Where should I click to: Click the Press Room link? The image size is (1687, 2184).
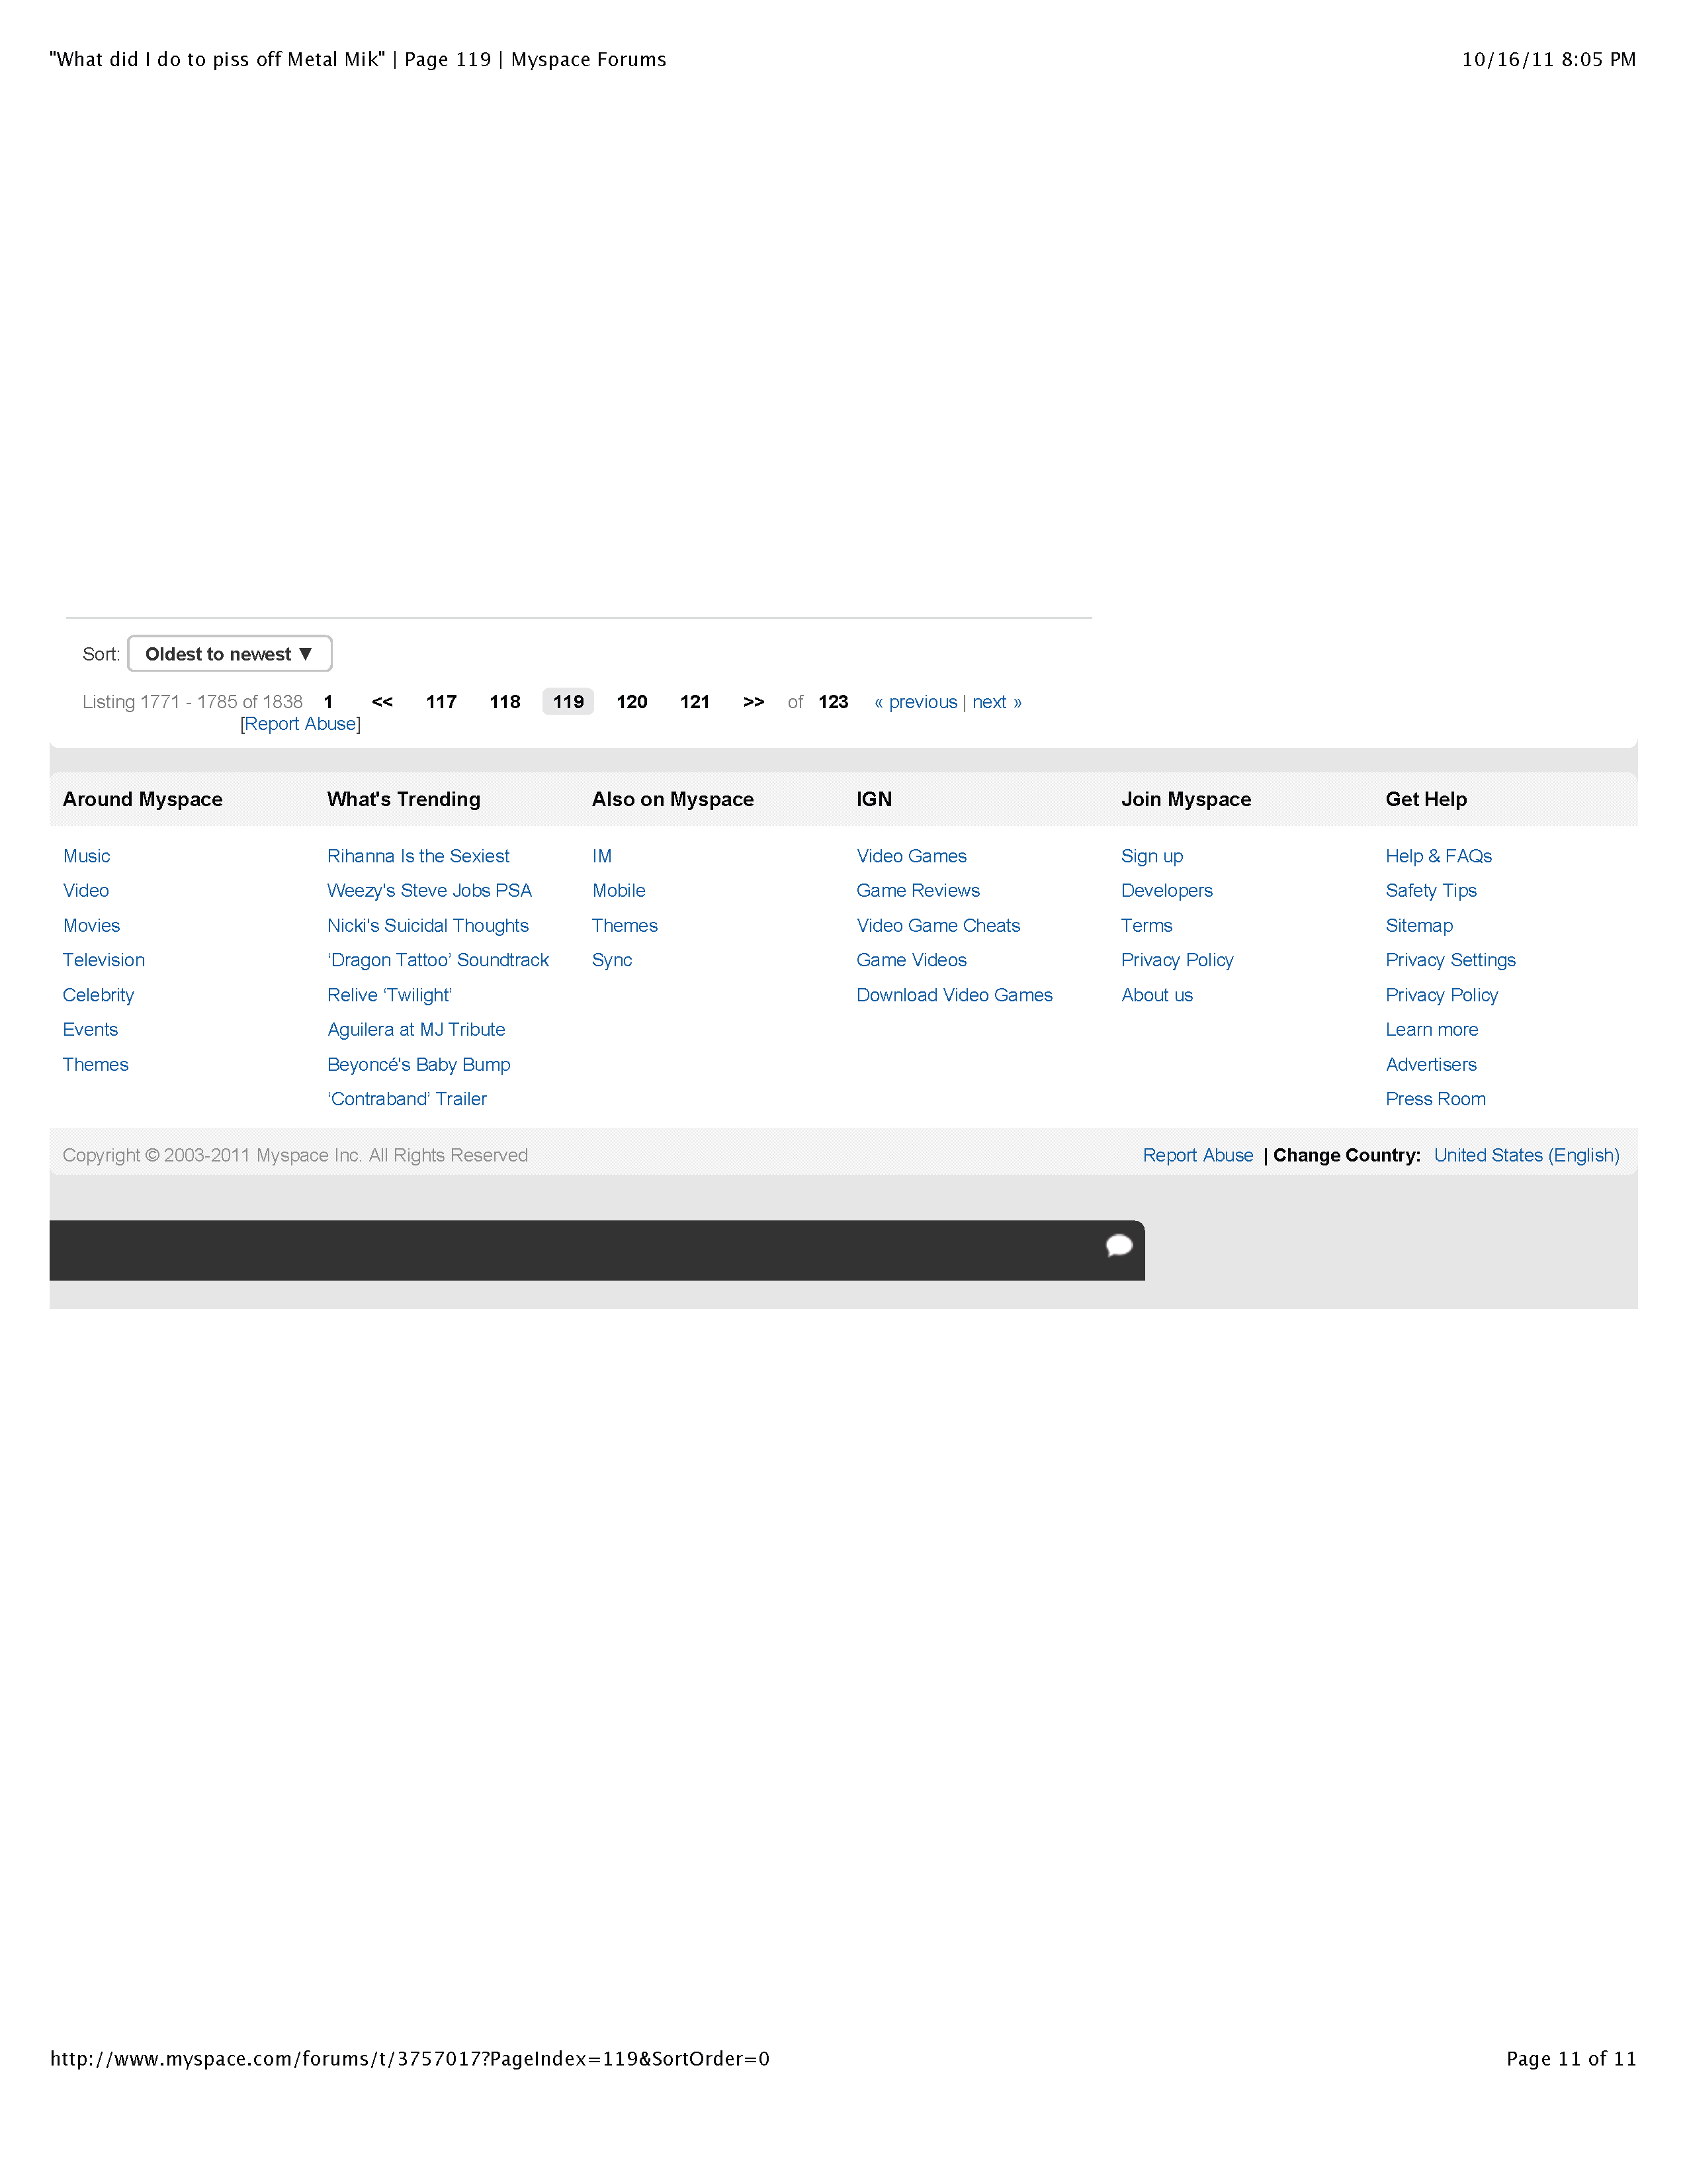[1435, 1099]
